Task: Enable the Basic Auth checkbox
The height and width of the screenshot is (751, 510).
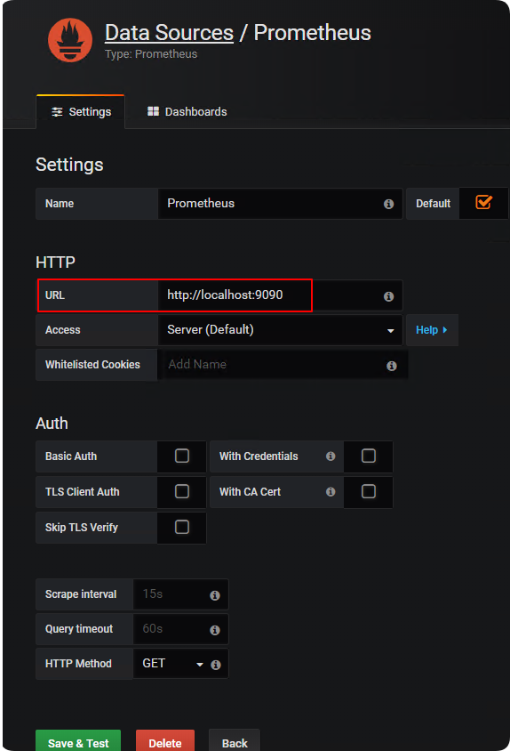Action: click(x=182, y=456)
